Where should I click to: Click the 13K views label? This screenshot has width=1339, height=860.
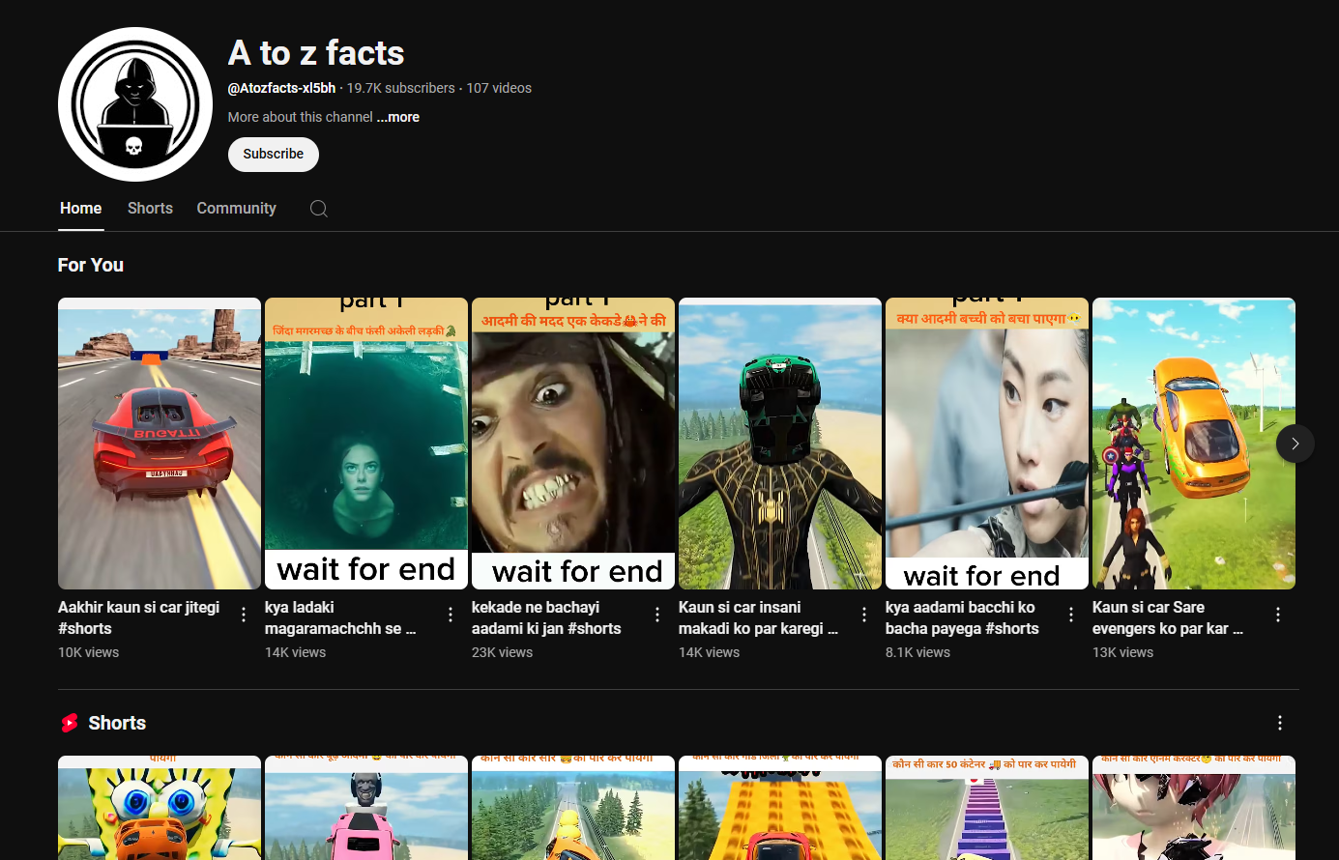point(1122,652)
